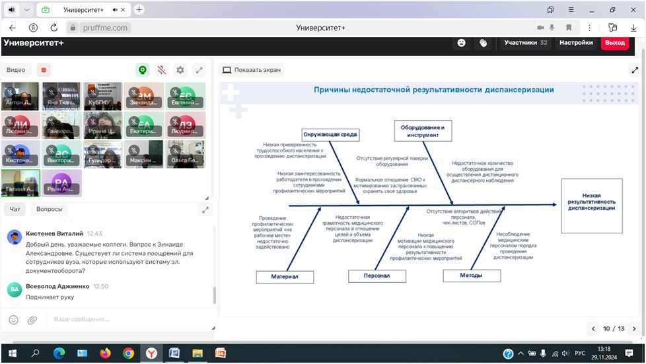The image size is (646, 364).
Task: Toggle the green webcam button
Action: [142, 70]
